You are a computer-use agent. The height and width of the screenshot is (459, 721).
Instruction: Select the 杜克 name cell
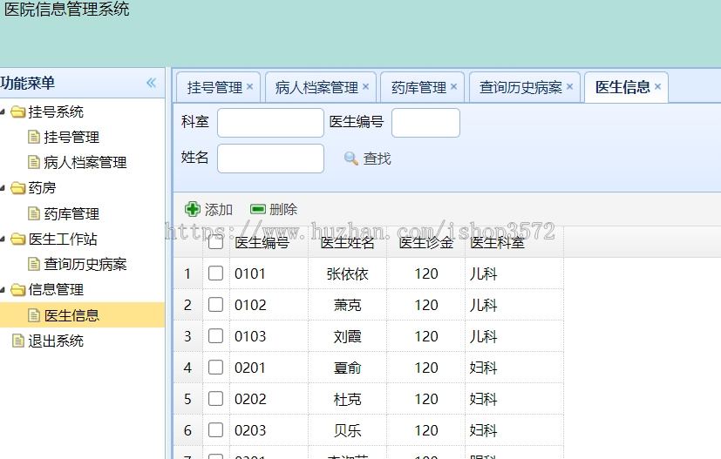click(347, 399)
